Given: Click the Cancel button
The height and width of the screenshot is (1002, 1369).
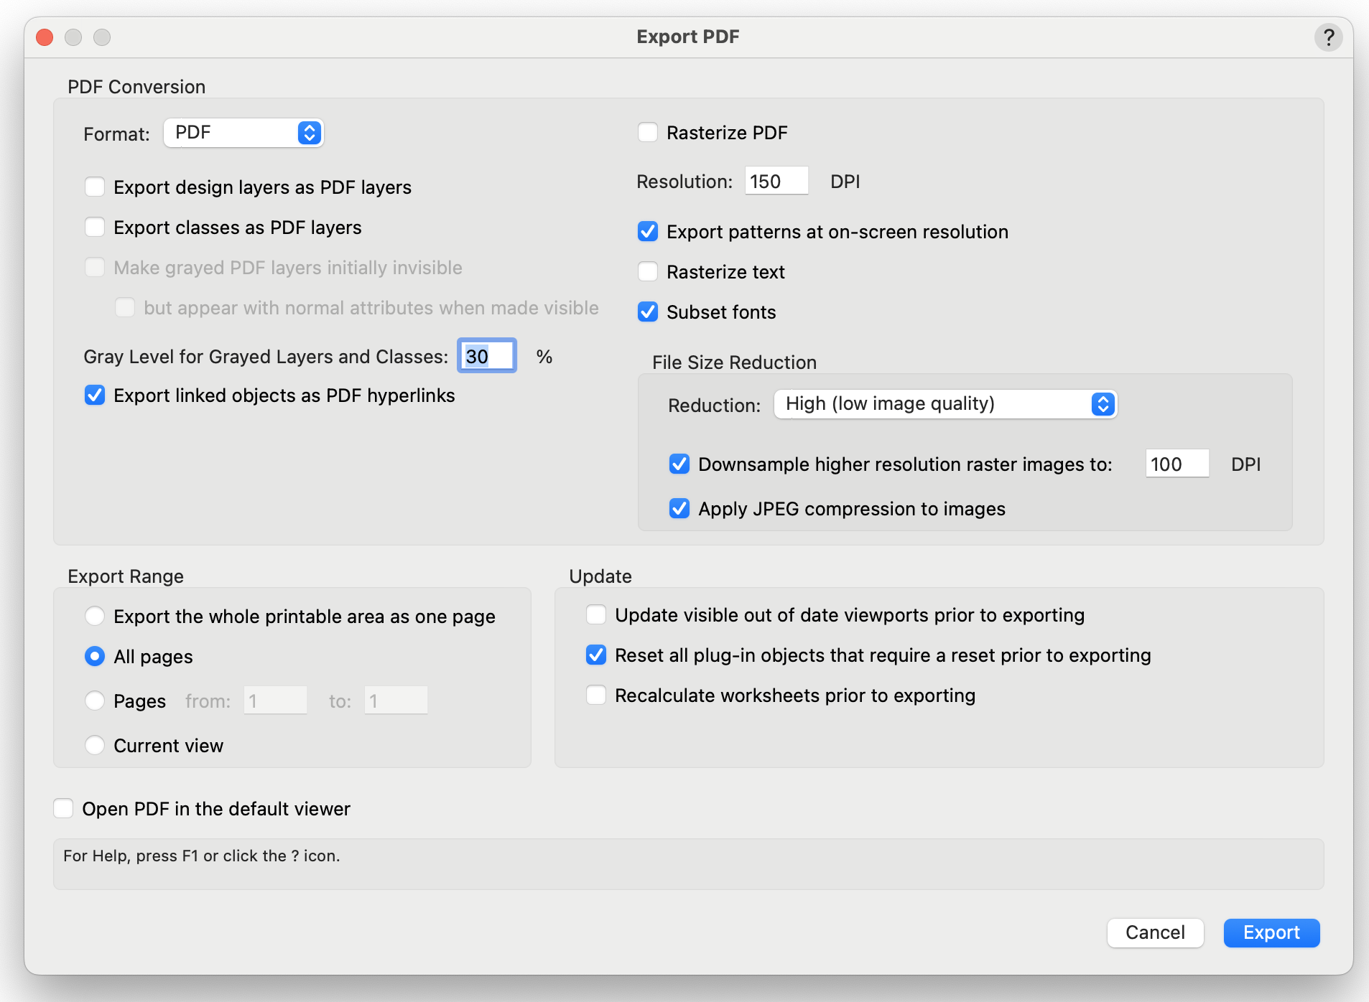Looking at the screenshot, I should pos(1155,932).
